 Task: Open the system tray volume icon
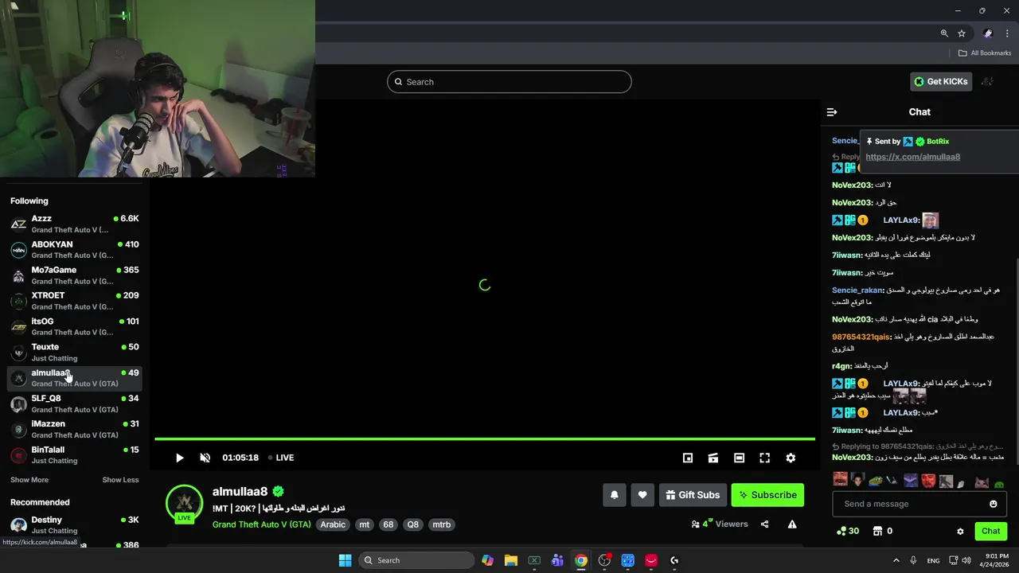pos(966,560)
